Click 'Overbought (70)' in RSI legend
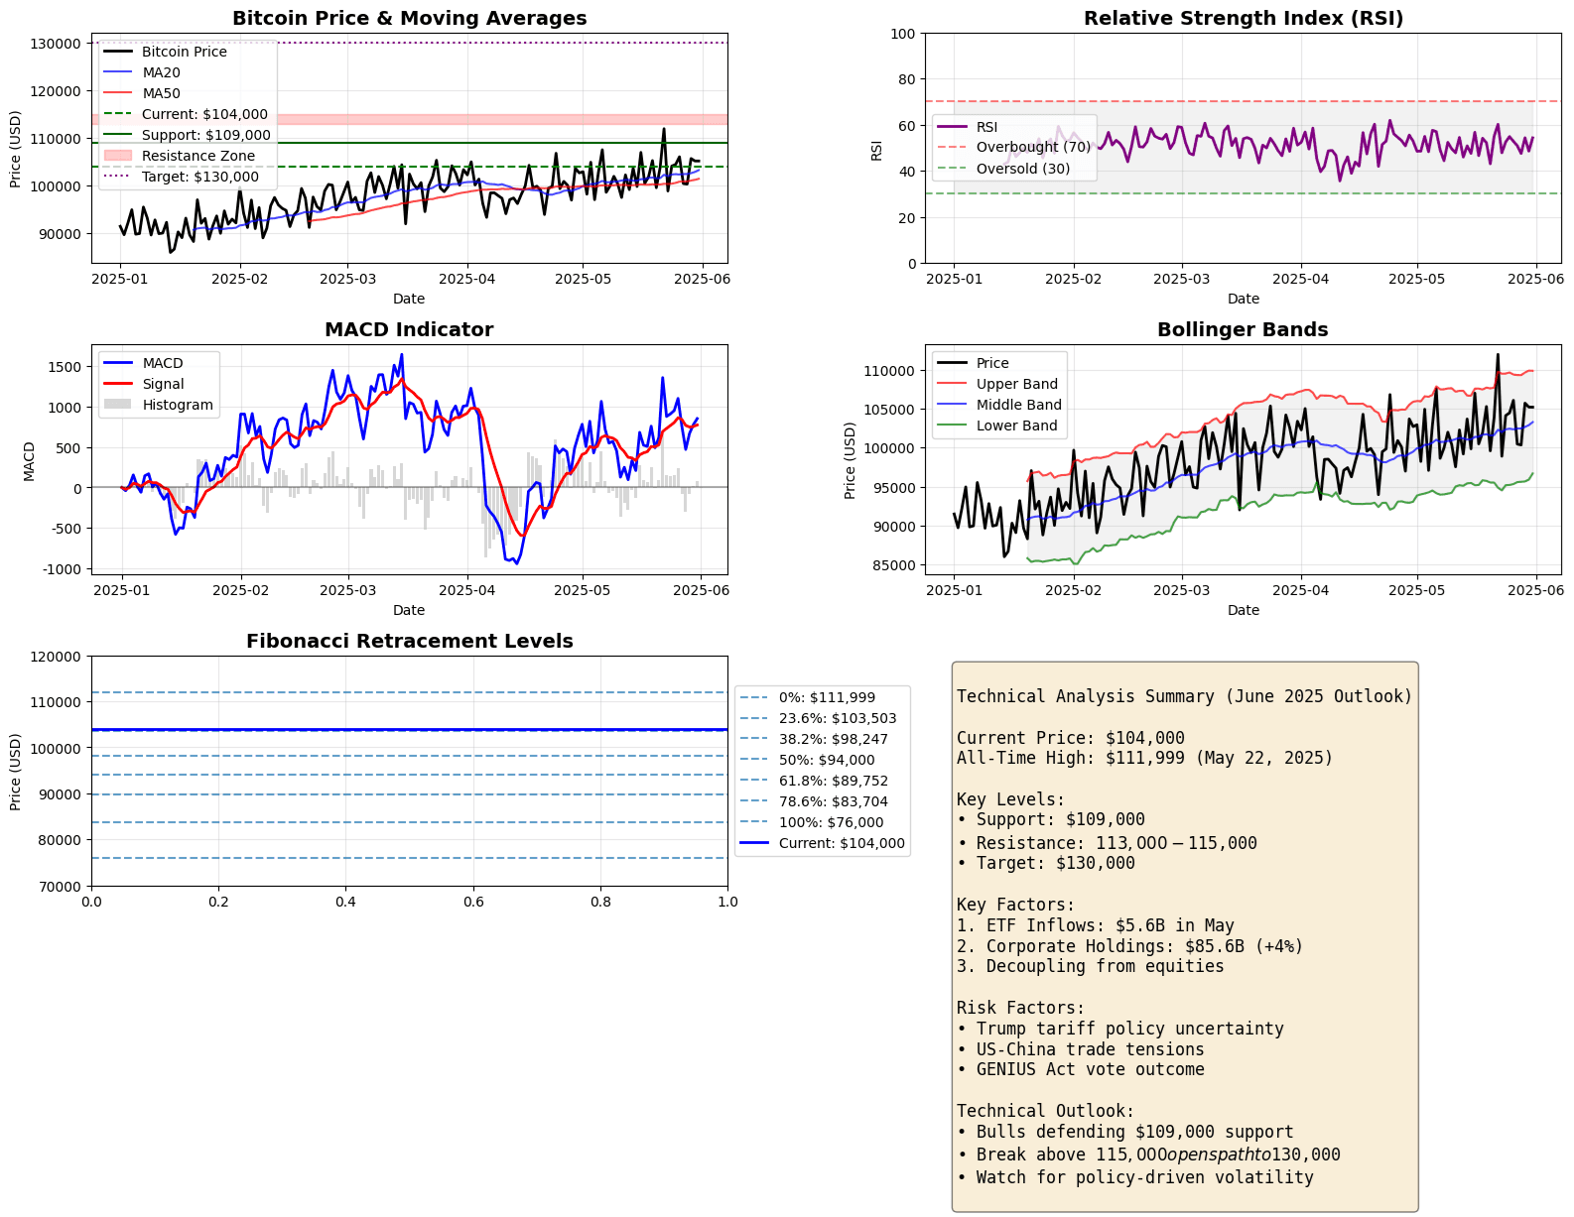Image resolution: width=1574 pixels, height=1217 pixels. pyautogui.click(x=1033, y=147)
